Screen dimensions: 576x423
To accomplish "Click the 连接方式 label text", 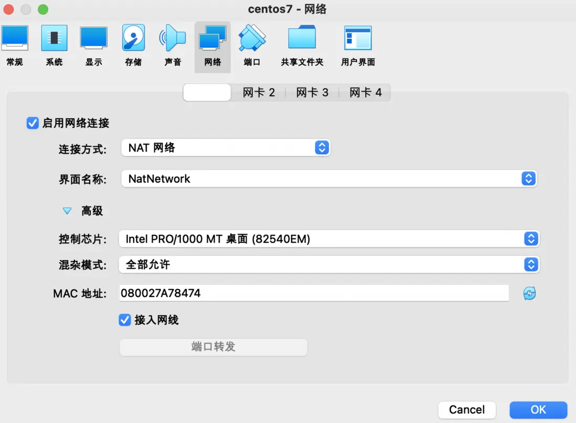I will (x=82, y=149).
